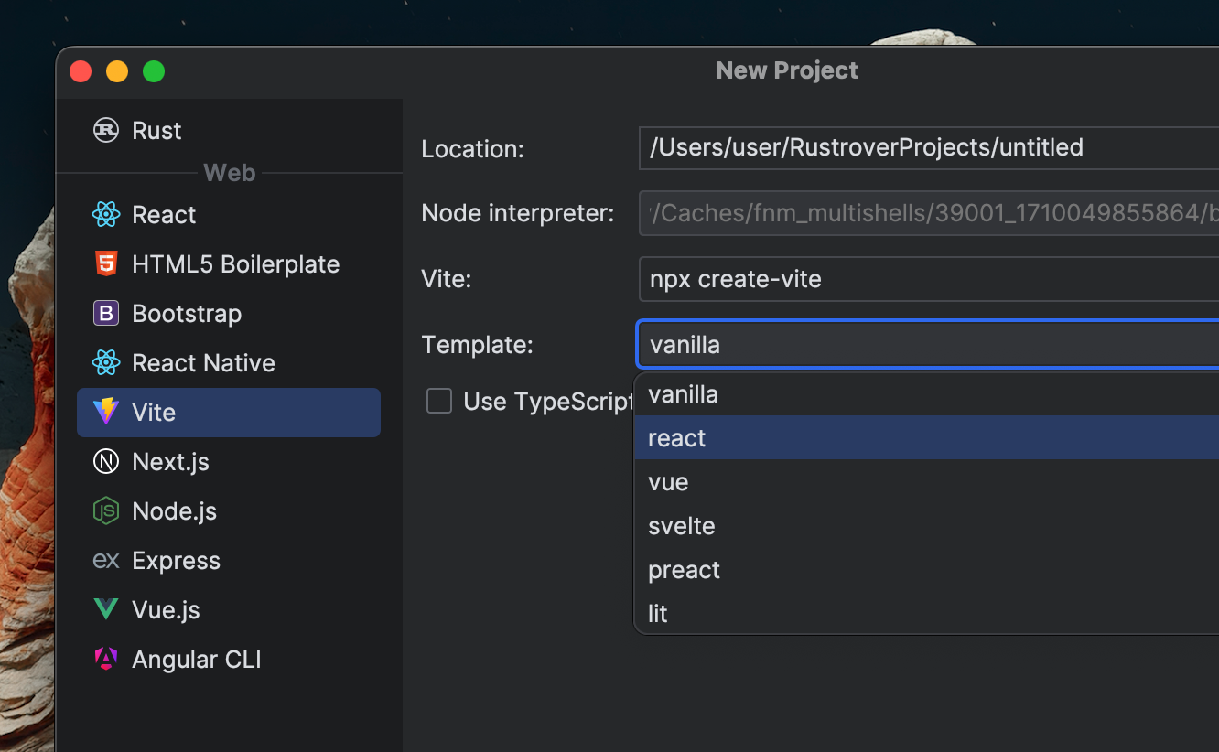The height and width of the screenshot is (752, 1219).
Task: Click the Template field label
Action: [x=477, y=345]
